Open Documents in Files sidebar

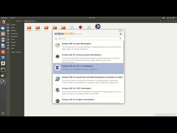(x=14, y=34)
